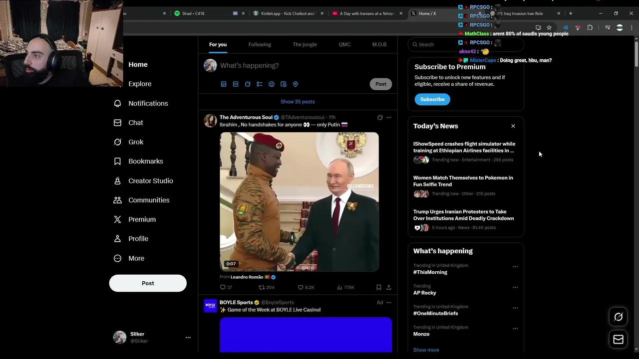Expand Show more under What's happening
The image size is (639, 359).
click(x=426, y=350)
